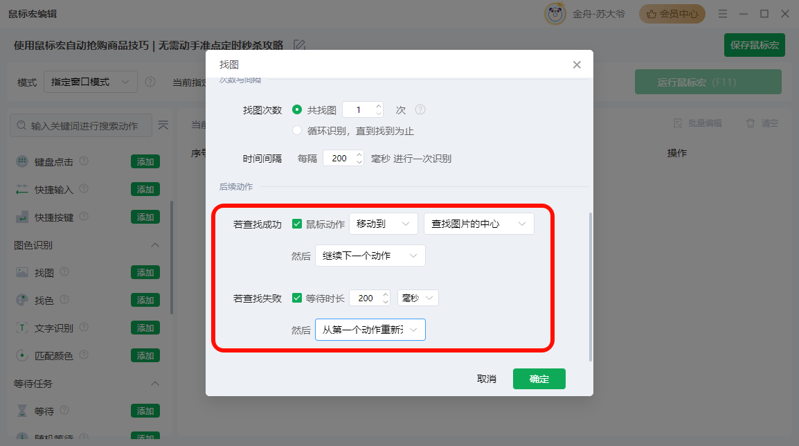Increase the 找图次数 value with up arrow
This screenshot has height=446, width=799.
(x=379, y=106)
